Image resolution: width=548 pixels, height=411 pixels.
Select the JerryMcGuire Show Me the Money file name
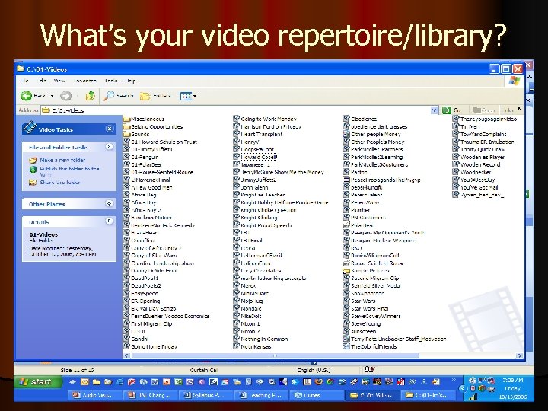pyautogui.click(x=282, y=172)
